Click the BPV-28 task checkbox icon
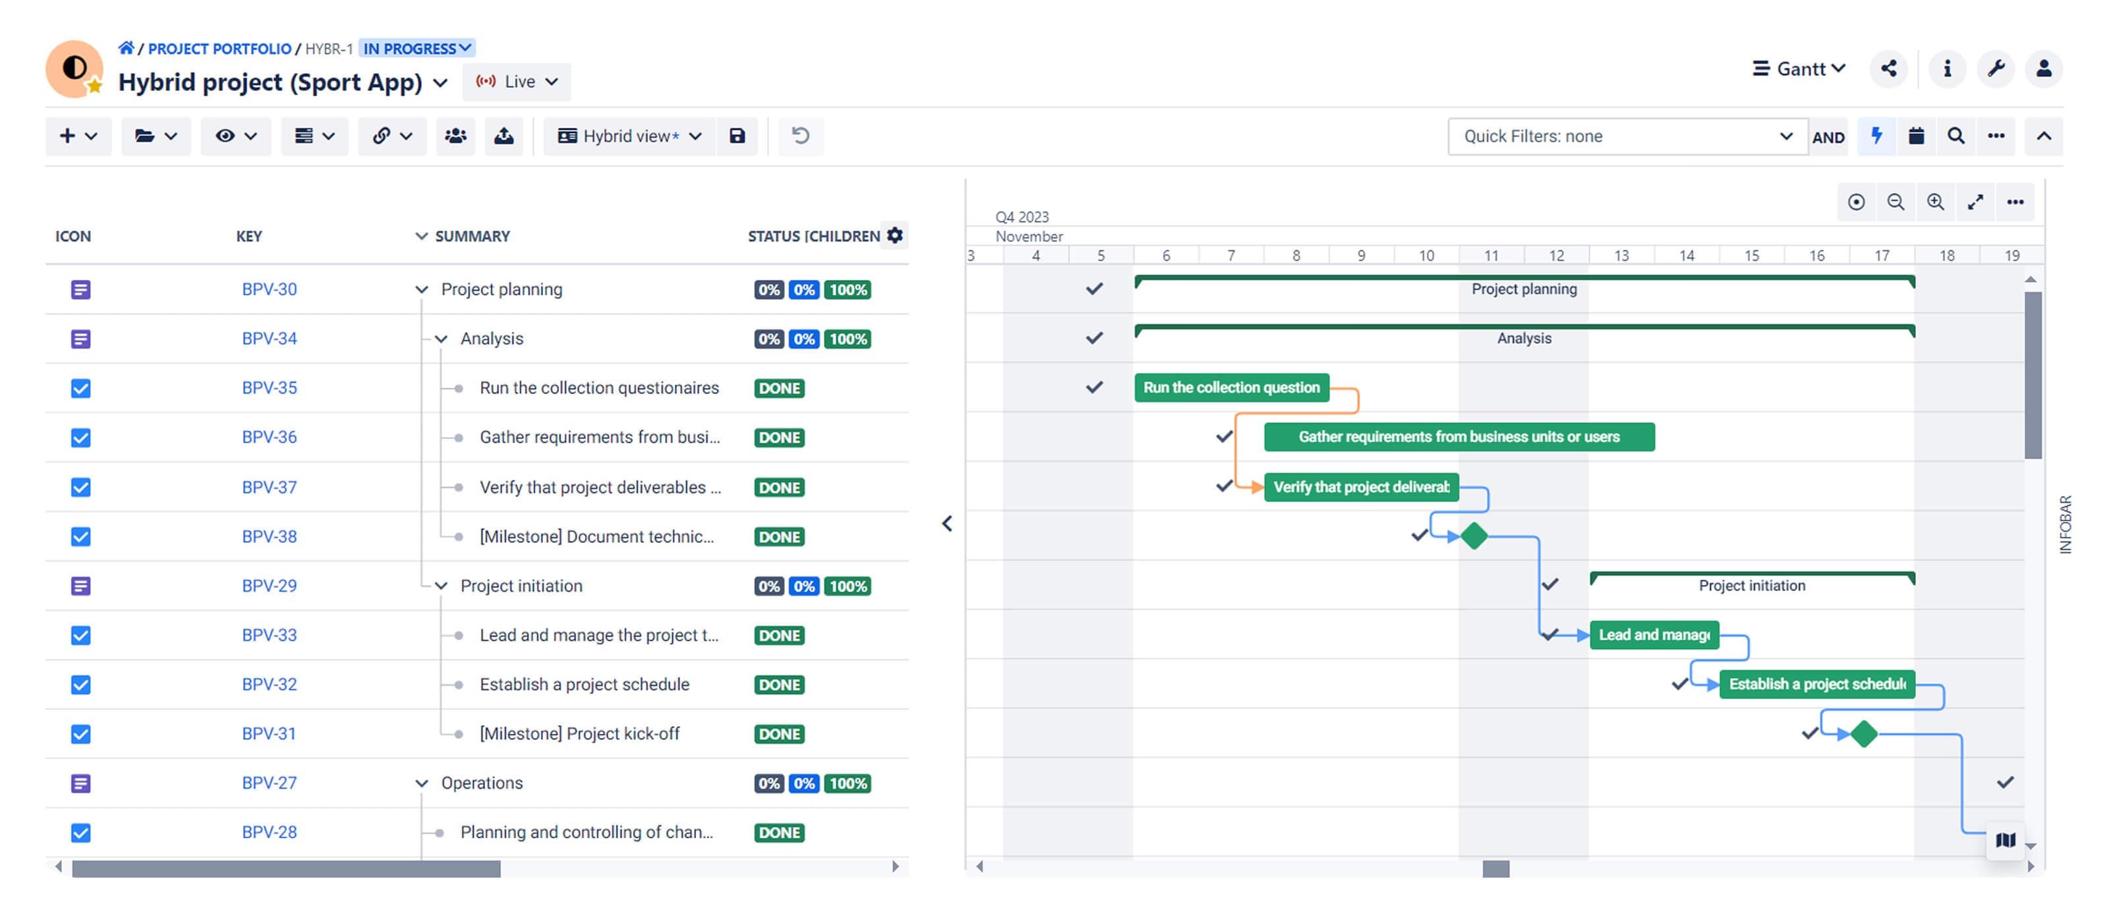Viewport: 2109px width, 904px height. (x=80, y=833)
